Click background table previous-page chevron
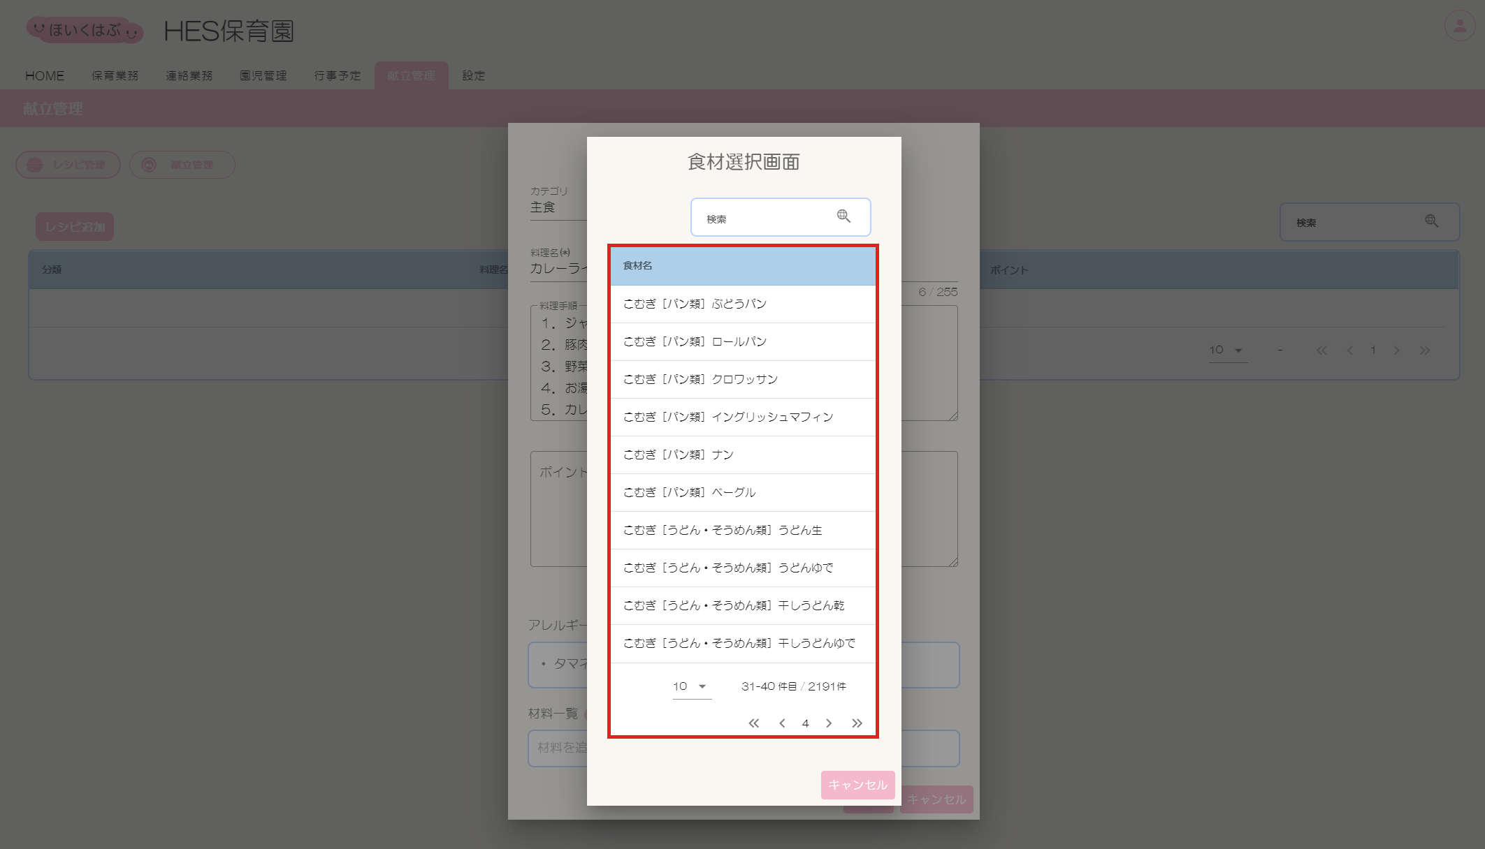 (x=1350, y=350)
